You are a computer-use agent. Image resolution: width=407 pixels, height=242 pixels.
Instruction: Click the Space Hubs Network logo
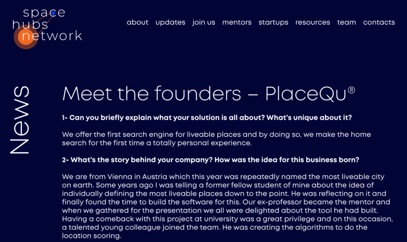(x=47, y=28)
